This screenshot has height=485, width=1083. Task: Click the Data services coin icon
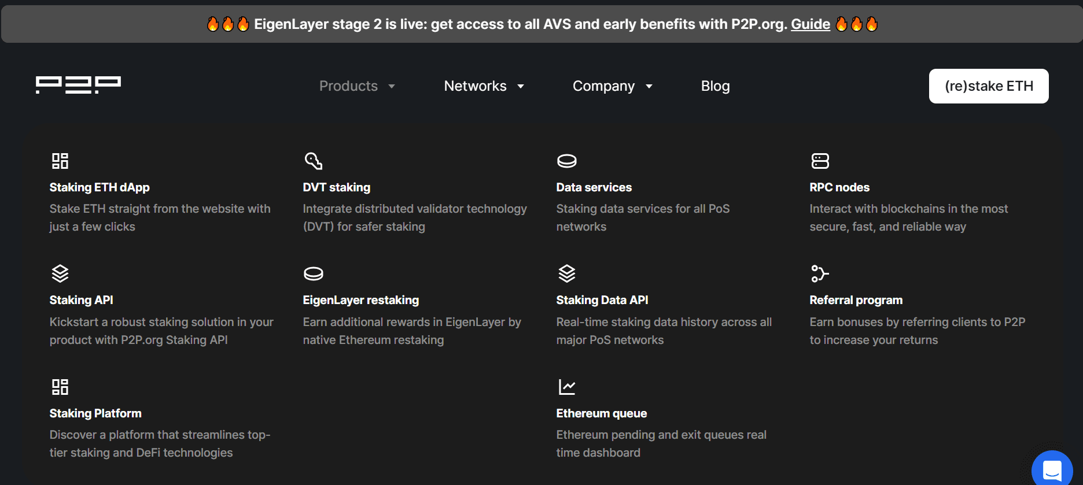click(x=566, y=161)
